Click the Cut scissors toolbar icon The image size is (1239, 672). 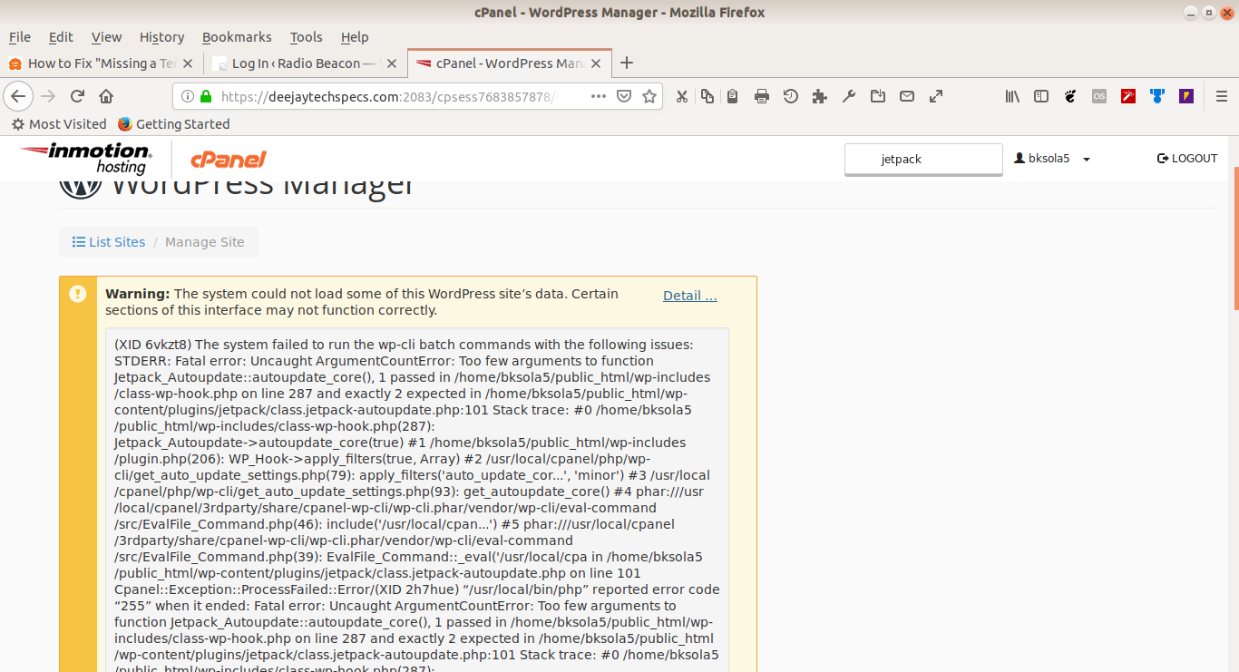(x=682, y=96)
